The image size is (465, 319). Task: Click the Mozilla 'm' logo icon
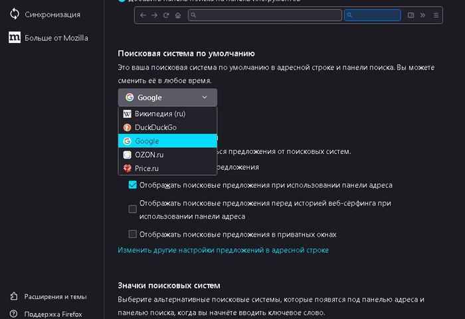tap(15, 37)
